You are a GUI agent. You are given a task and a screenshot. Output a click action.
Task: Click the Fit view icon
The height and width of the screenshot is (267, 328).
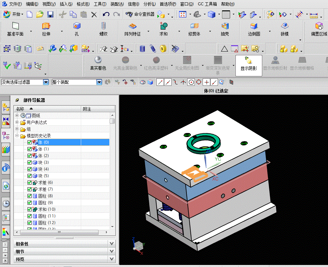pos(183,14)
